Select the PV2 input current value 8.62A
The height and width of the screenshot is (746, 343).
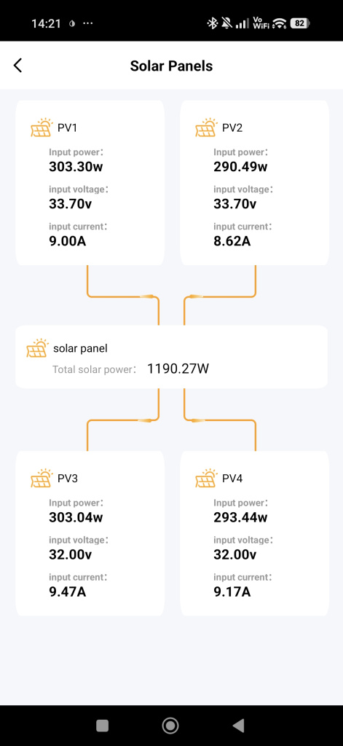tap(232, 241)
